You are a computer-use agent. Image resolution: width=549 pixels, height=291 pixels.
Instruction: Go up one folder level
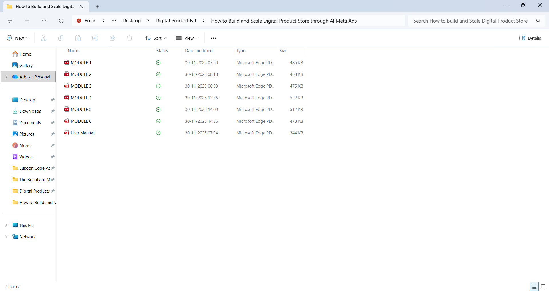(x=44, y=21)
